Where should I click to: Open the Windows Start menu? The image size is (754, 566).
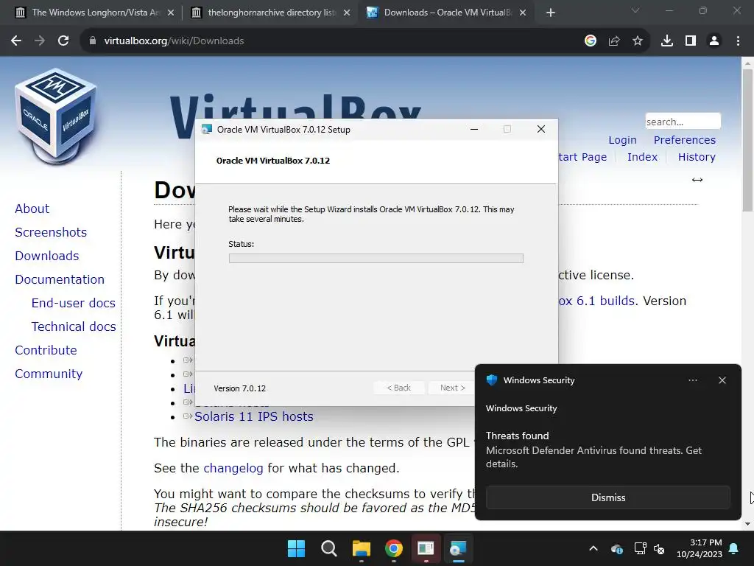pos(296,548)
